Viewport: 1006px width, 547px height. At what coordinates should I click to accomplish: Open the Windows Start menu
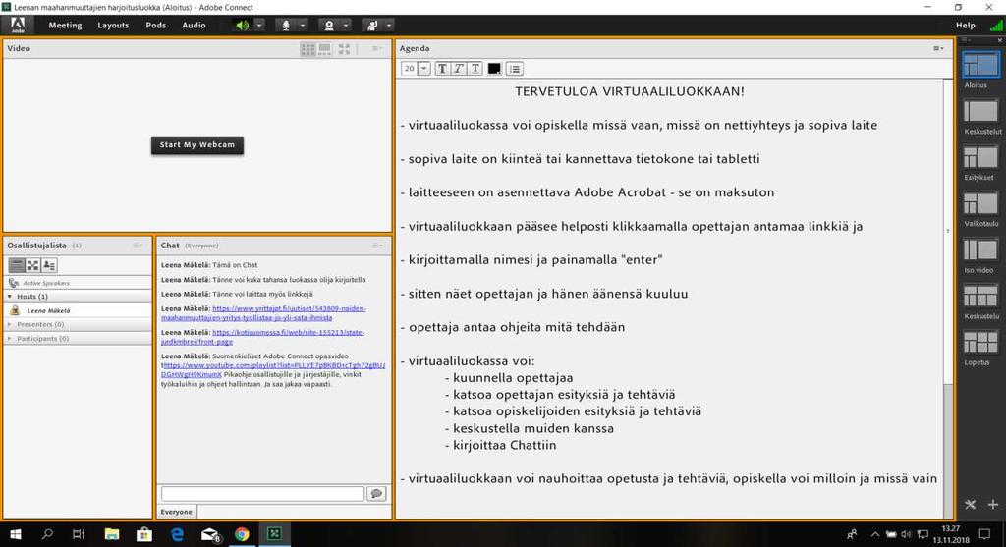click(x=16, y=534)
